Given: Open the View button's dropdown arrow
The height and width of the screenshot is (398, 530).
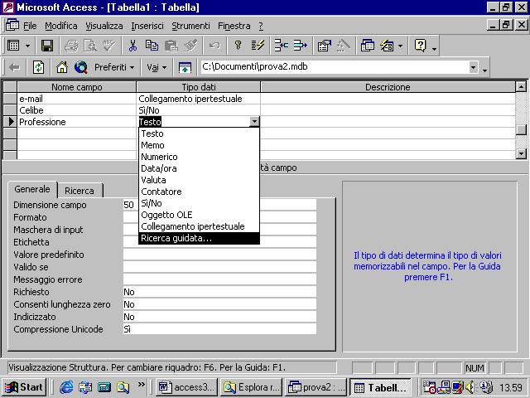Looking at the screenshot, I should (27, 46).
